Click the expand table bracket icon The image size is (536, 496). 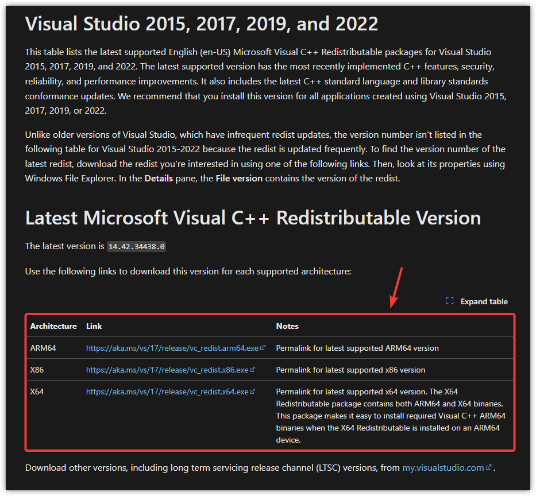[450, 301]
